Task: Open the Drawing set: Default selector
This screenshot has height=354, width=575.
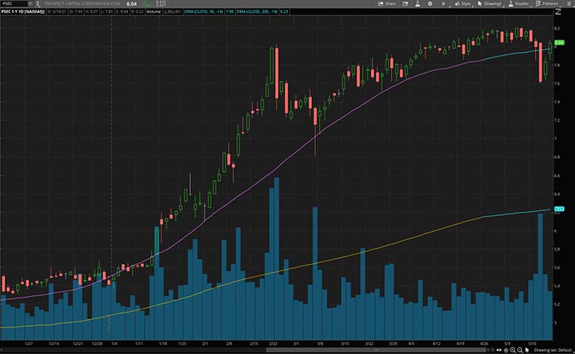Action: coord(553,350)
